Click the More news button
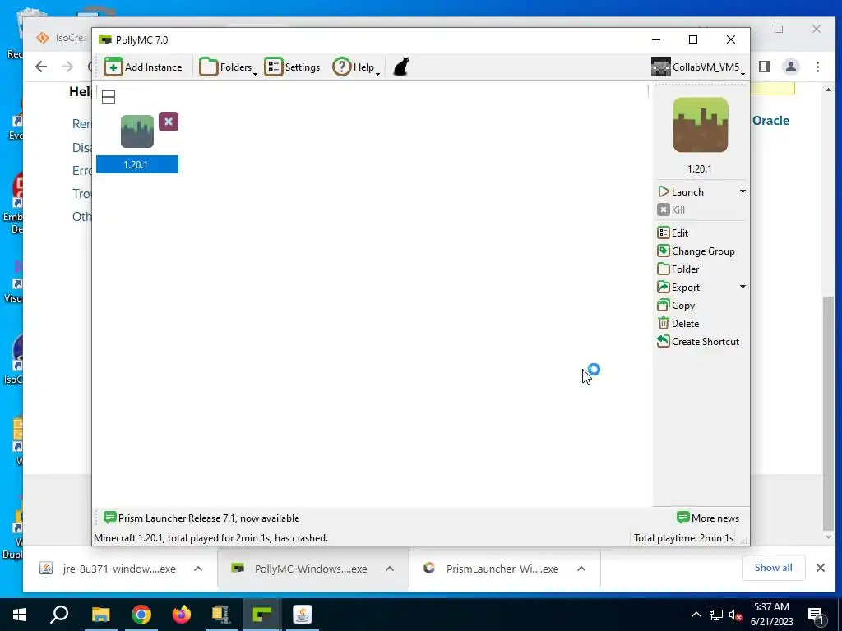Viewport: 842px width, 631px height. pyautogui.click(x=708, y=518)
